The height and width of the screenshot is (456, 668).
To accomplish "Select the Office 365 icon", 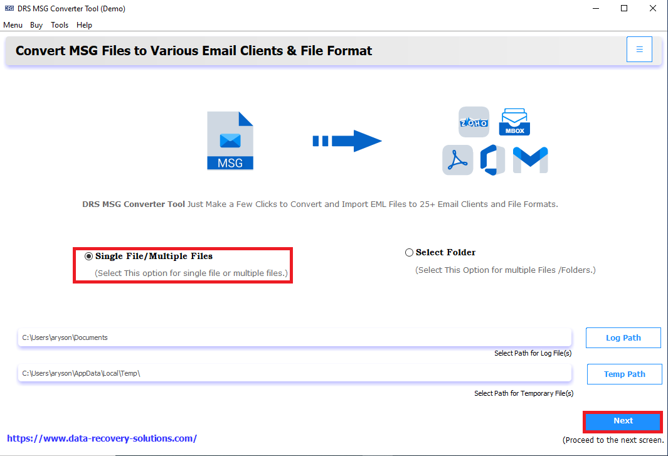I will (x=493, y=160).
